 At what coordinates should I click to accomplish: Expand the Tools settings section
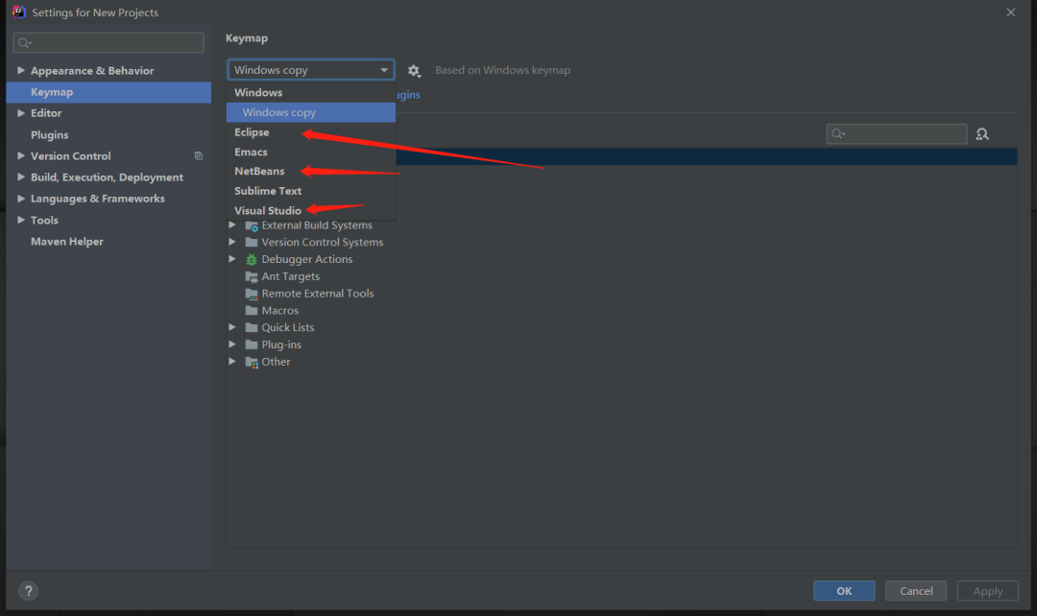click(20, 220)
